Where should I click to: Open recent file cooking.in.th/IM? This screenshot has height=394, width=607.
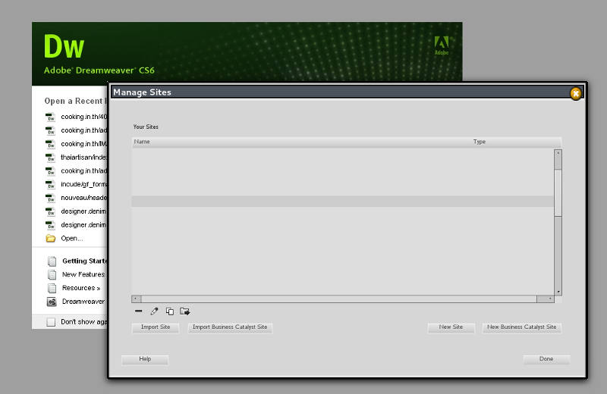(x=83, y=144)
